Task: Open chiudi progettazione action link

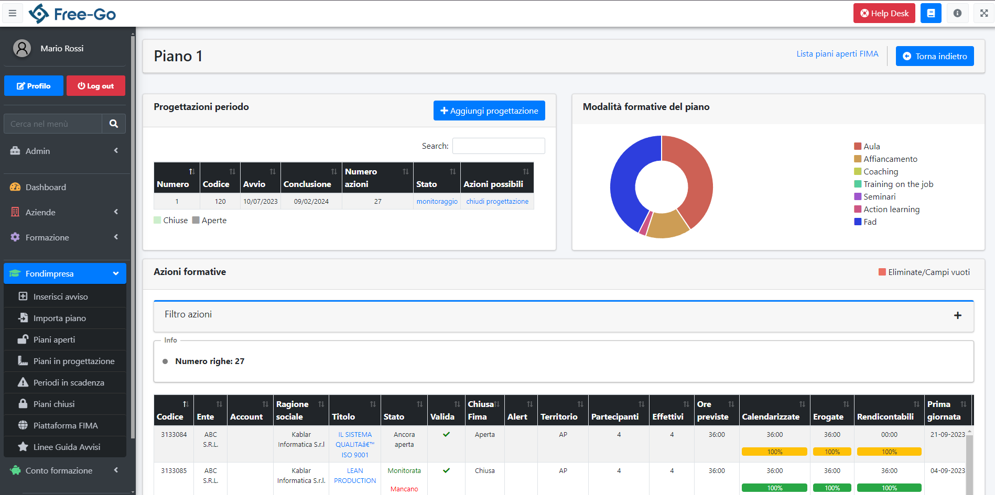Action: (x=497, y=201)
